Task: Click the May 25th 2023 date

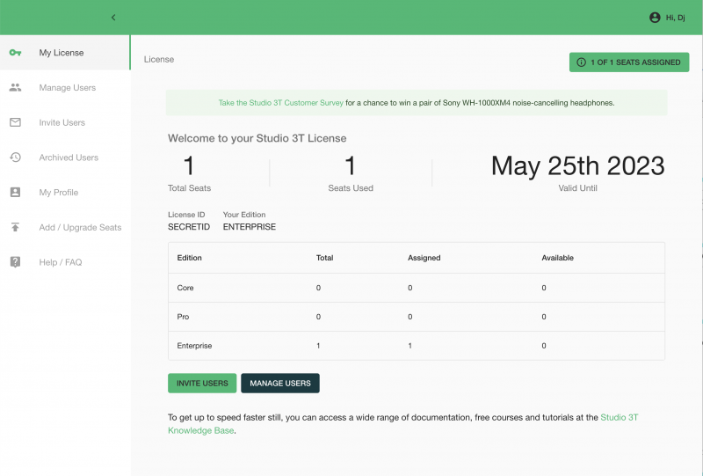Action: pyautogui.click(x=578, y=165)
